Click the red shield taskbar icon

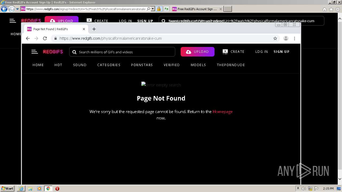click(57, 189)
